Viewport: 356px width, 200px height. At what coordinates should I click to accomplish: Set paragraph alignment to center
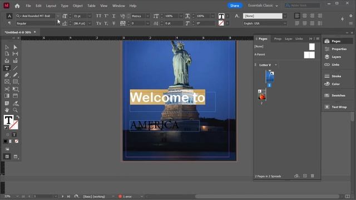pos(305,16)
